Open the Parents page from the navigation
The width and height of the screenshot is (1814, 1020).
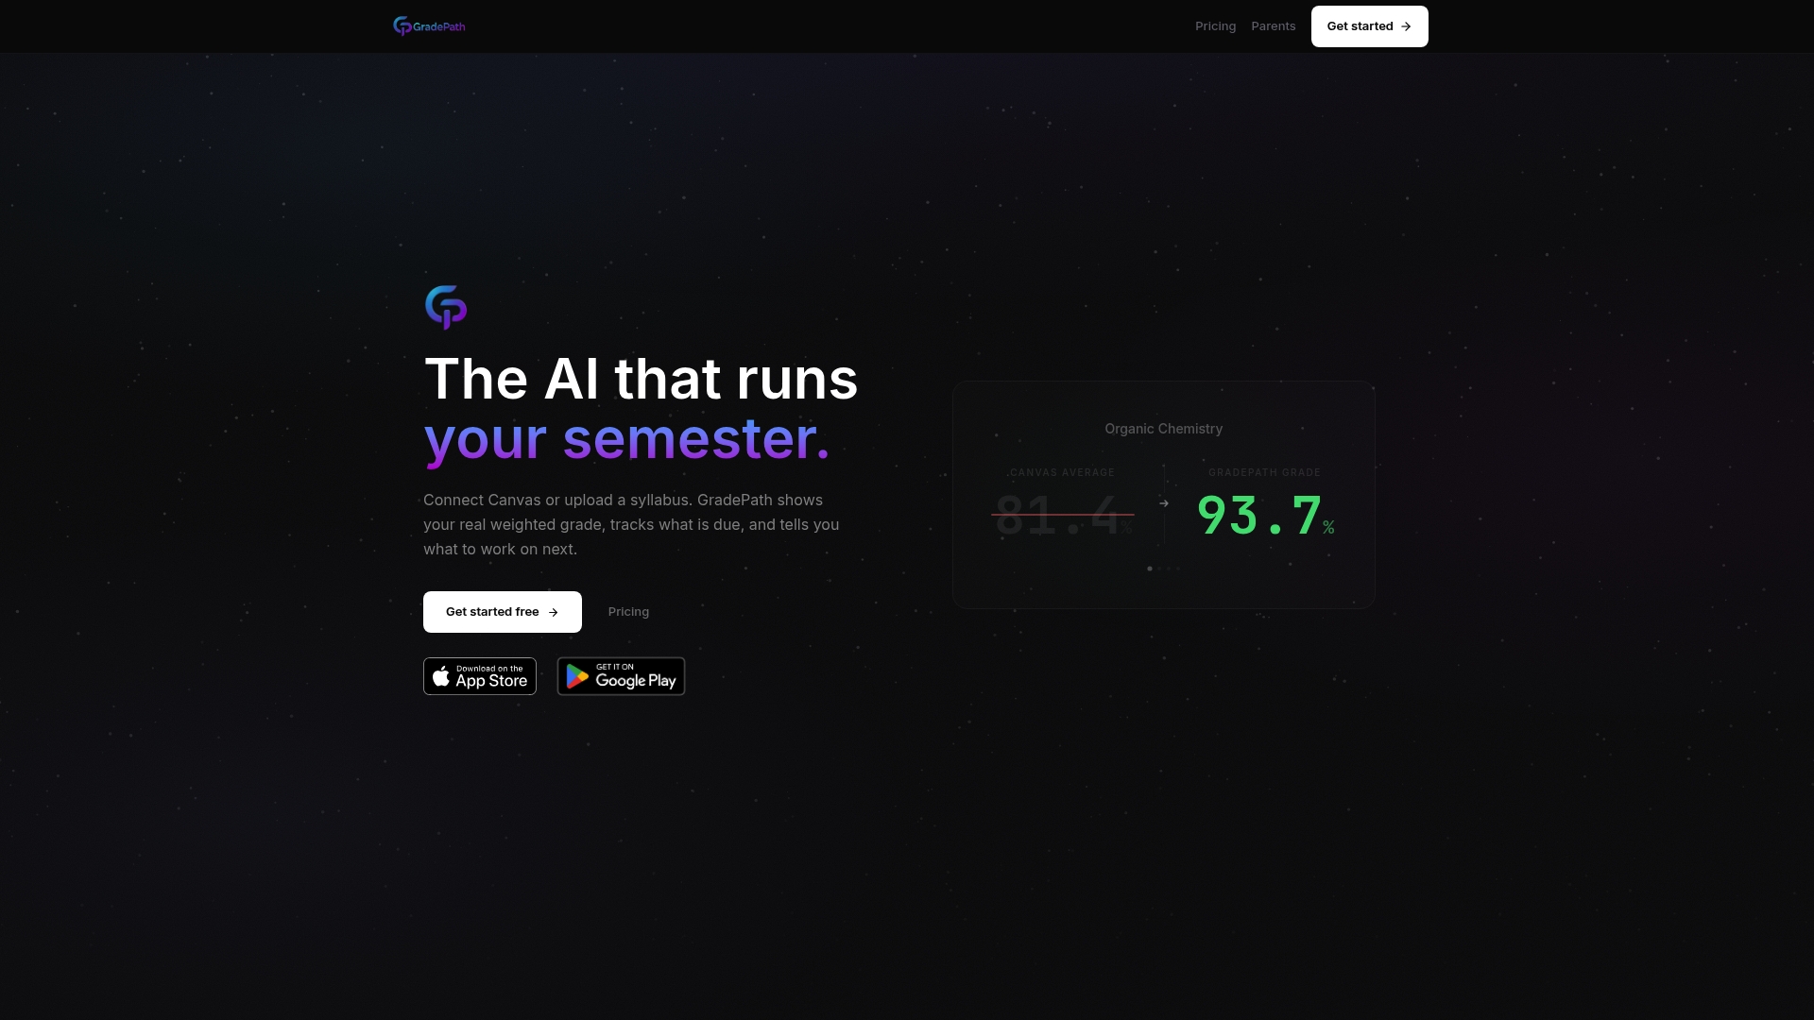point(1273,26)
